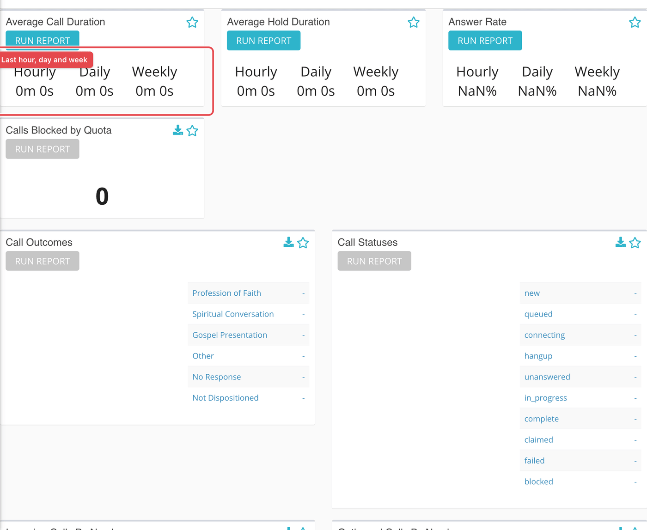Click the 'failed' call status
The image size is (647, 530).
click(x=580, y=461)
